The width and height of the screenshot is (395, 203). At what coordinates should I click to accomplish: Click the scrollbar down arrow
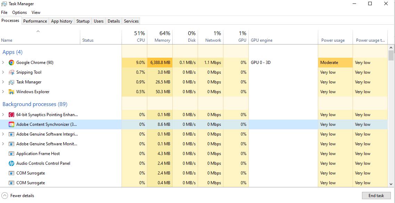point(391,184)
